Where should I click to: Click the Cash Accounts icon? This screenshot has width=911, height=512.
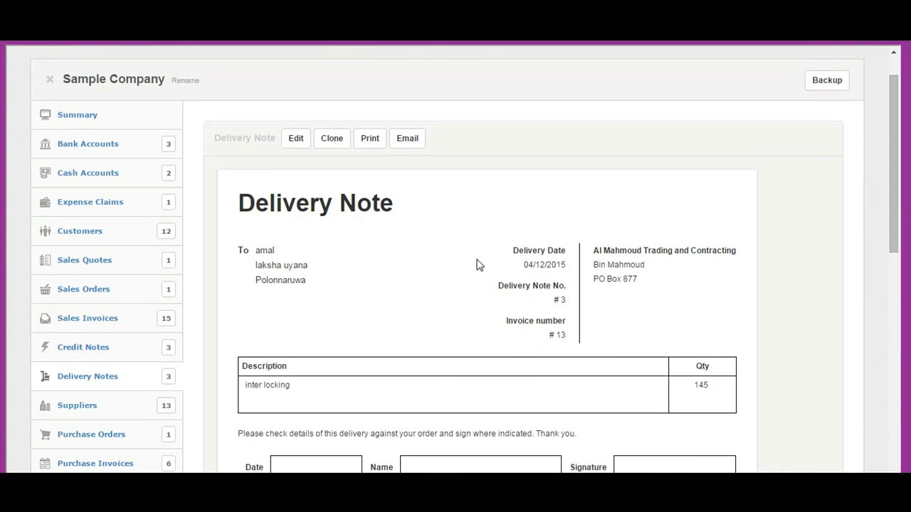pyautogui.click(x=46, y=173)
